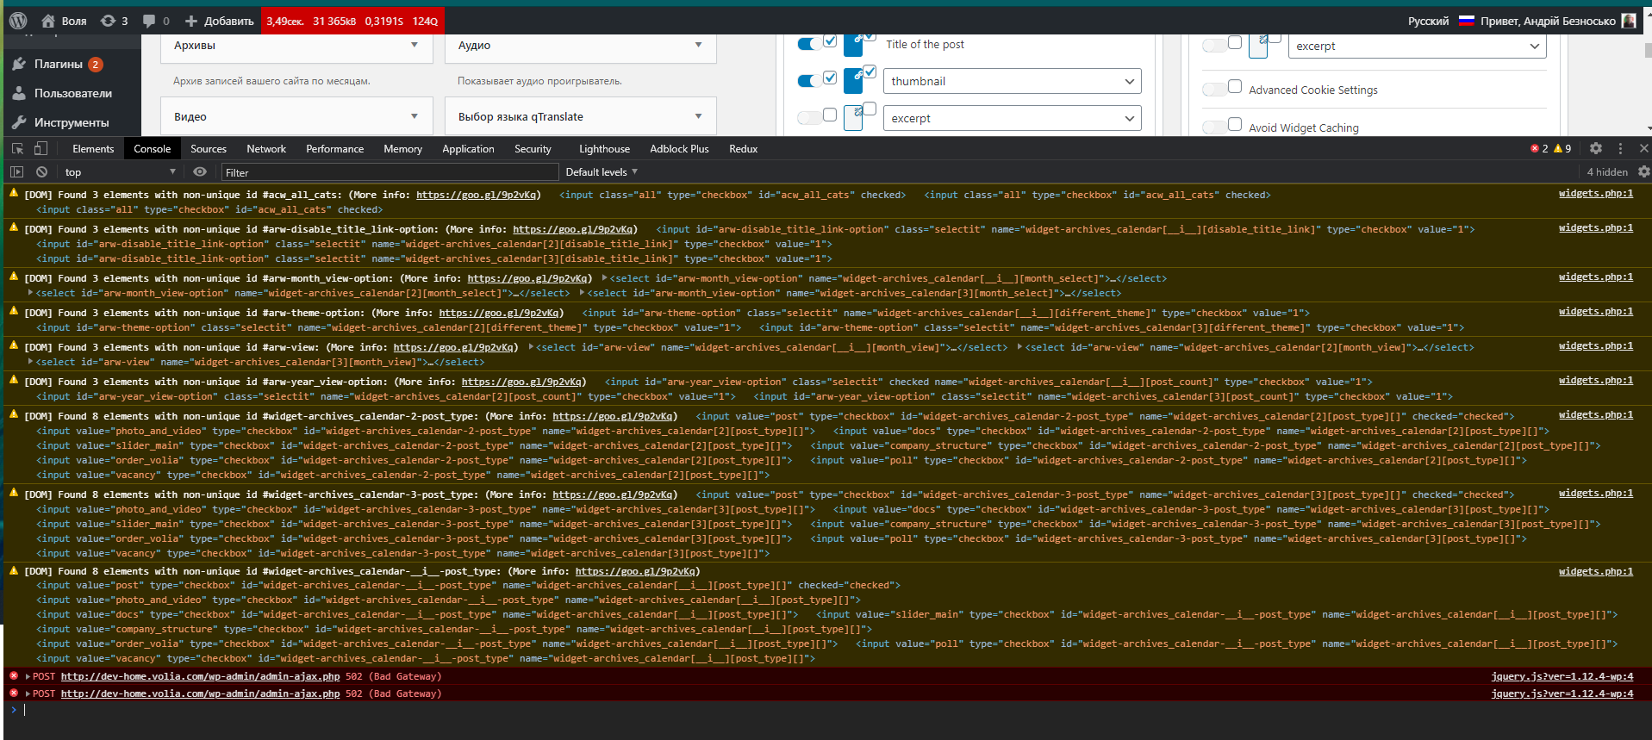Enable the Avoid Widget Caching switch

[x=1213, y=127]
